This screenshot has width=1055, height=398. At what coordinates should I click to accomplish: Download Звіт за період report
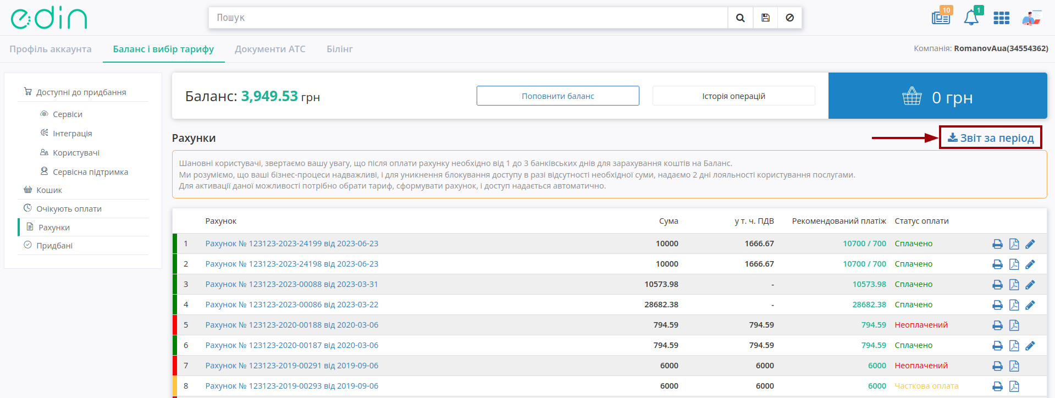(991, 138)
